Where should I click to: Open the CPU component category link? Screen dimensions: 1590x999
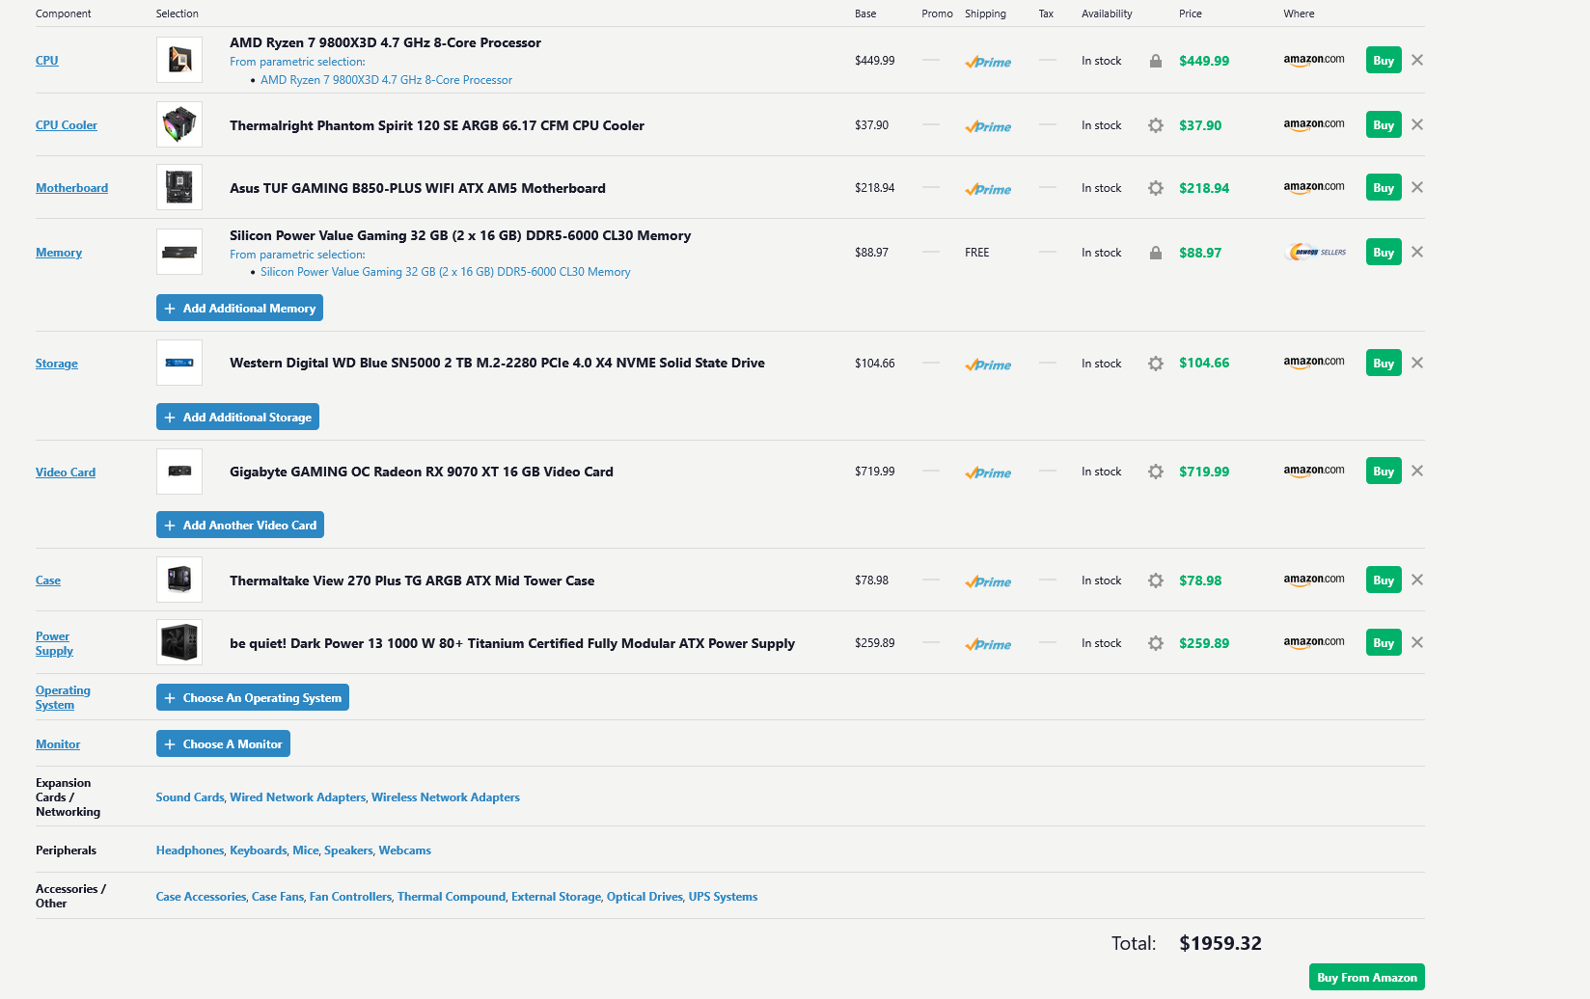point(47,61)
